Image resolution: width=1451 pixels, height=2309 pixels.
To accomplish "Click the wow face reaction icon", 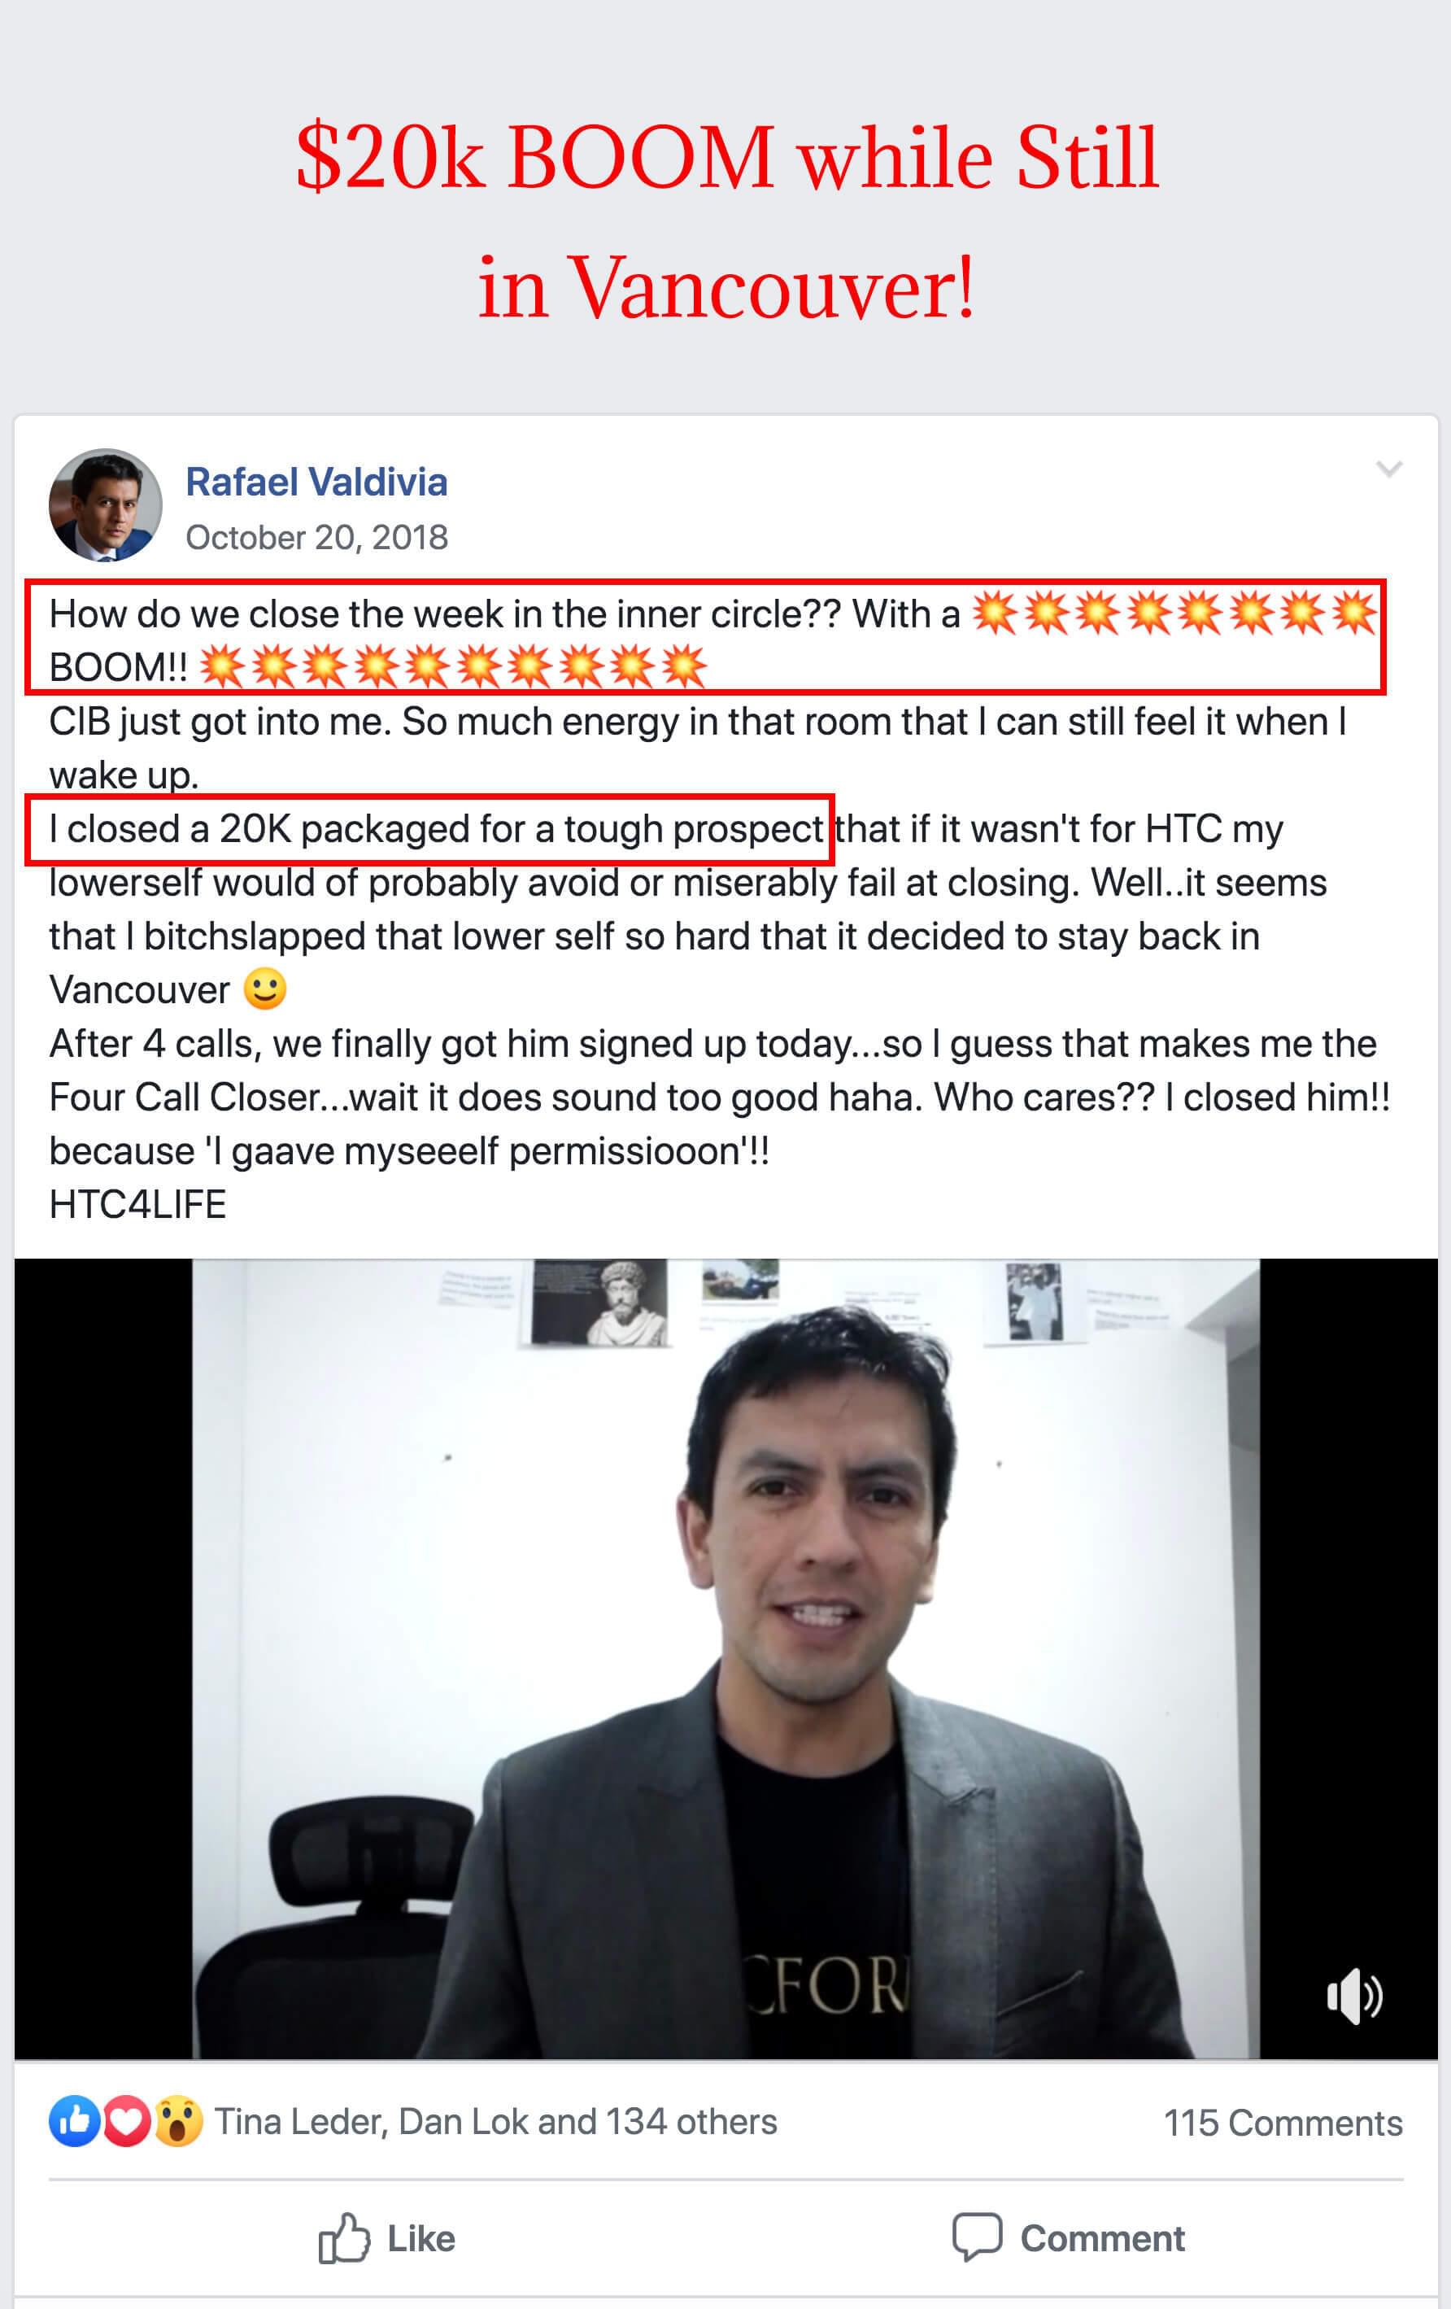I will click(177, 2121).
